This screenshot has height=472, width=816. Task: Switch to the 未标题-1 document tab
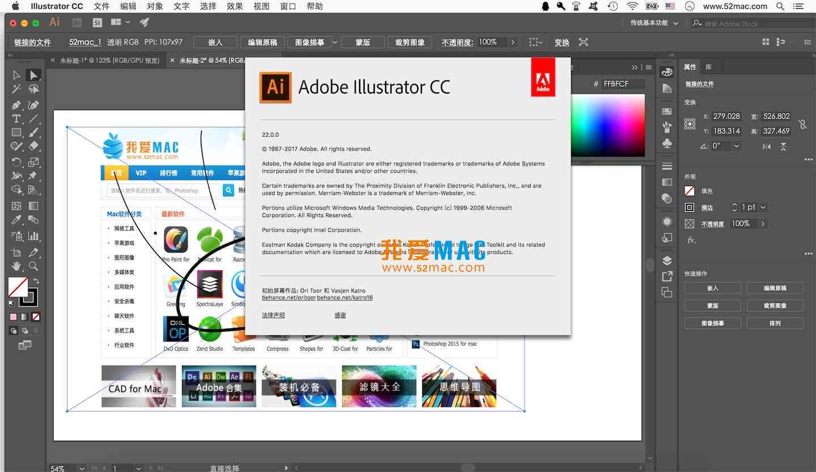tap(109, 60)
